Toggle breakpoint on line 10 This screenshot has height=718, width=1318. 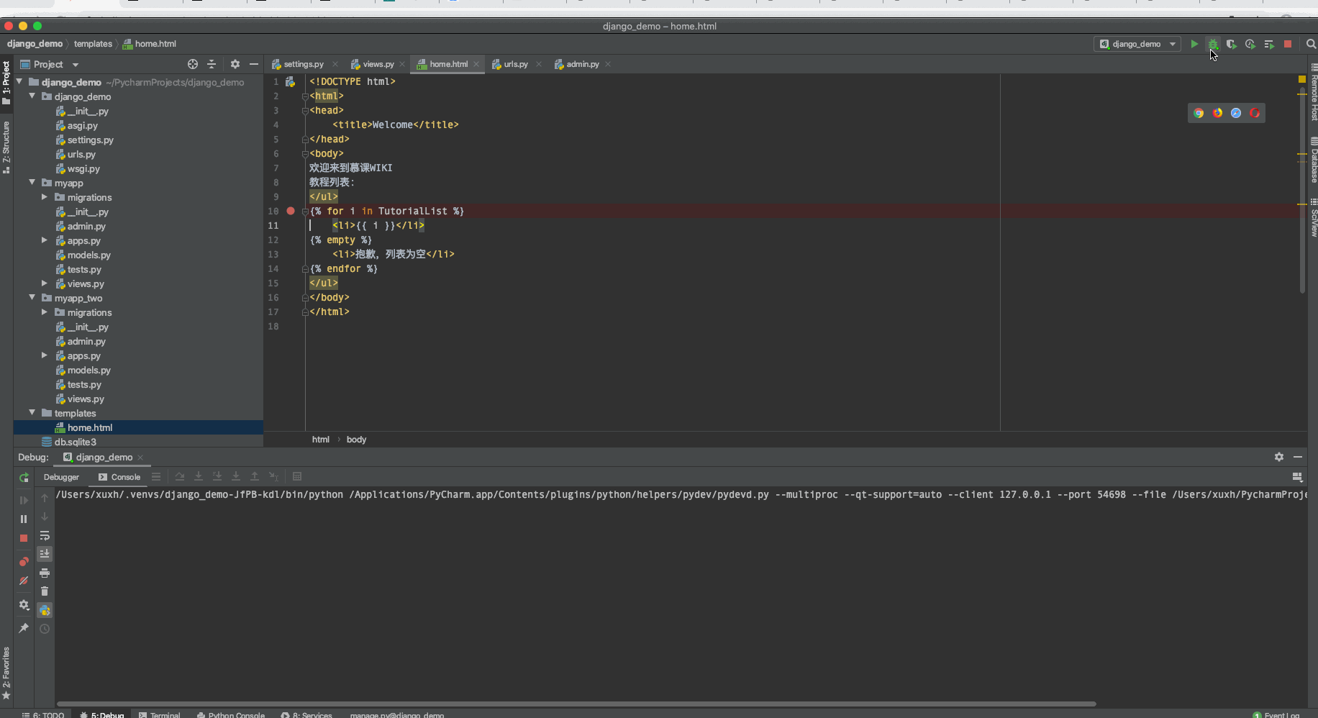click(291, 211)
